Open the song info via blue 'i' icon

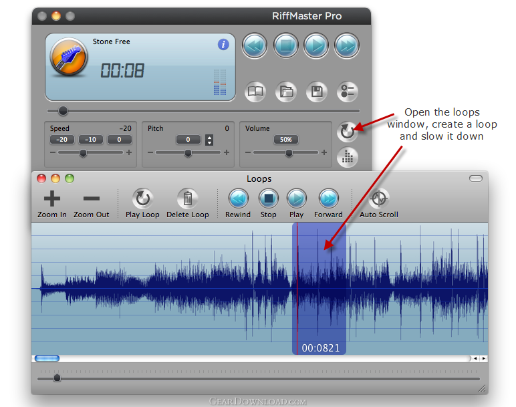pyautogui.click(x=223, y=44)
